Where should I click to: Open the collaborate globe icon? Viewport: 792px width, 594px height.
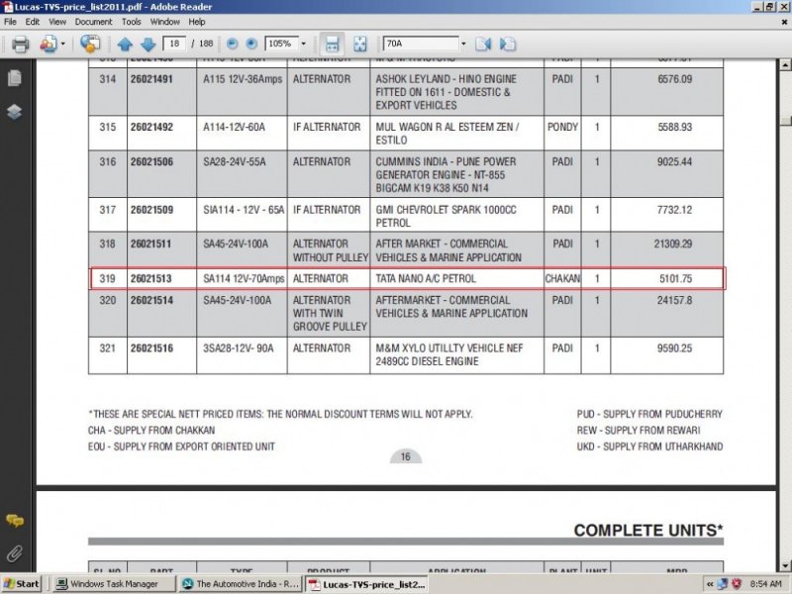[89, 45]
